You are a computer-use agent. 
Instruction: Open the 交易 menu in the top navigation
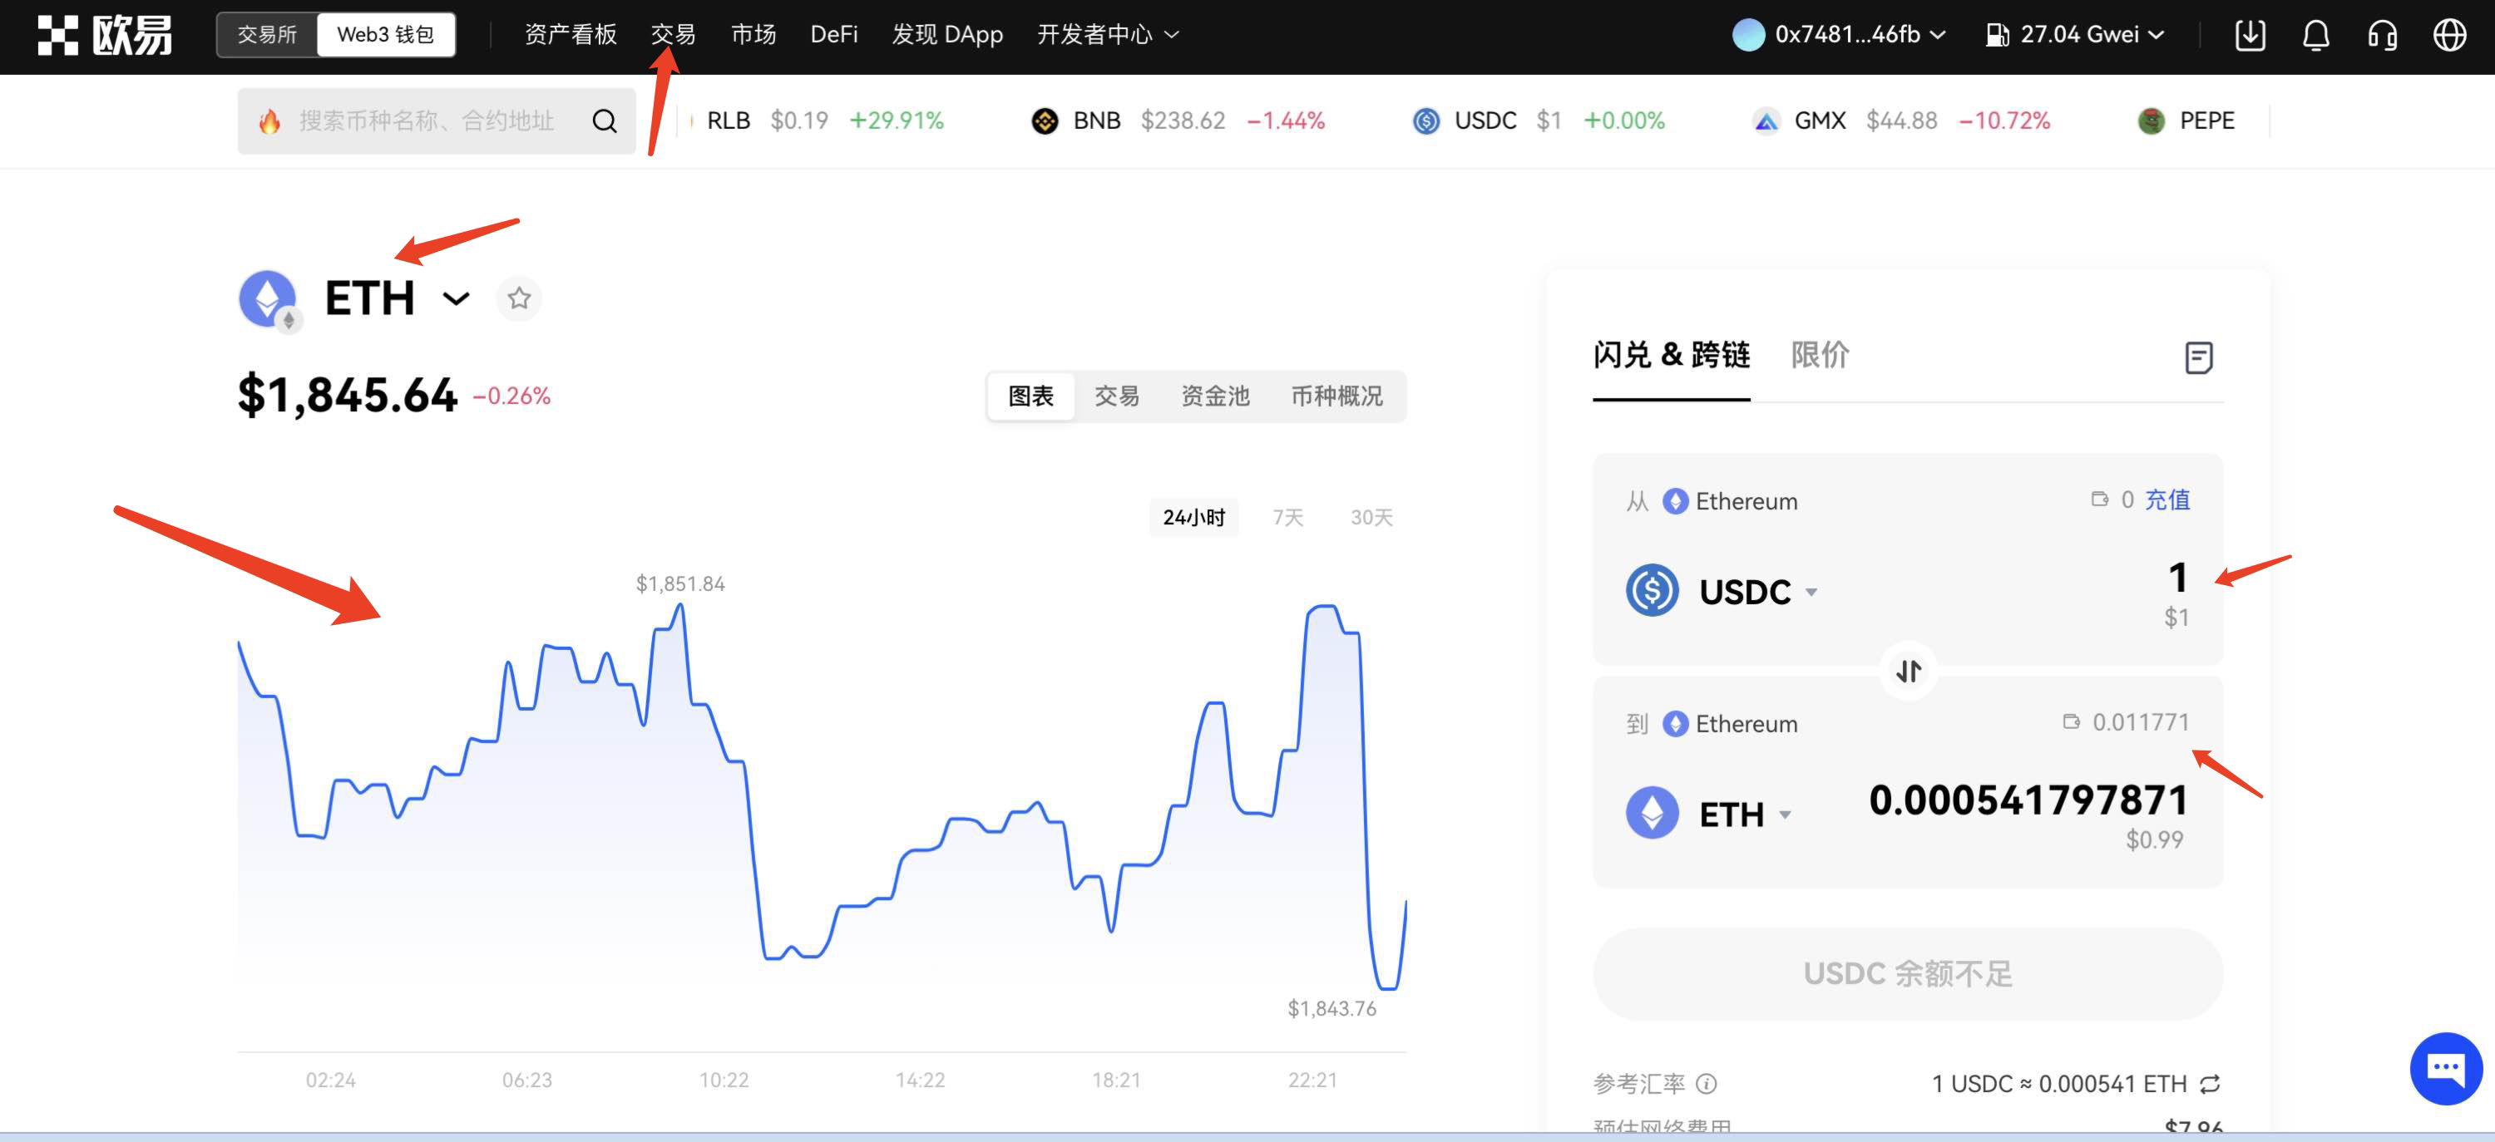[673, 35]
